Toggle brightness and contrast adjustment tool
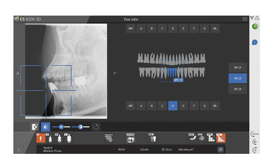Viewport: 269px width, 160px height. tap(46, 127)
